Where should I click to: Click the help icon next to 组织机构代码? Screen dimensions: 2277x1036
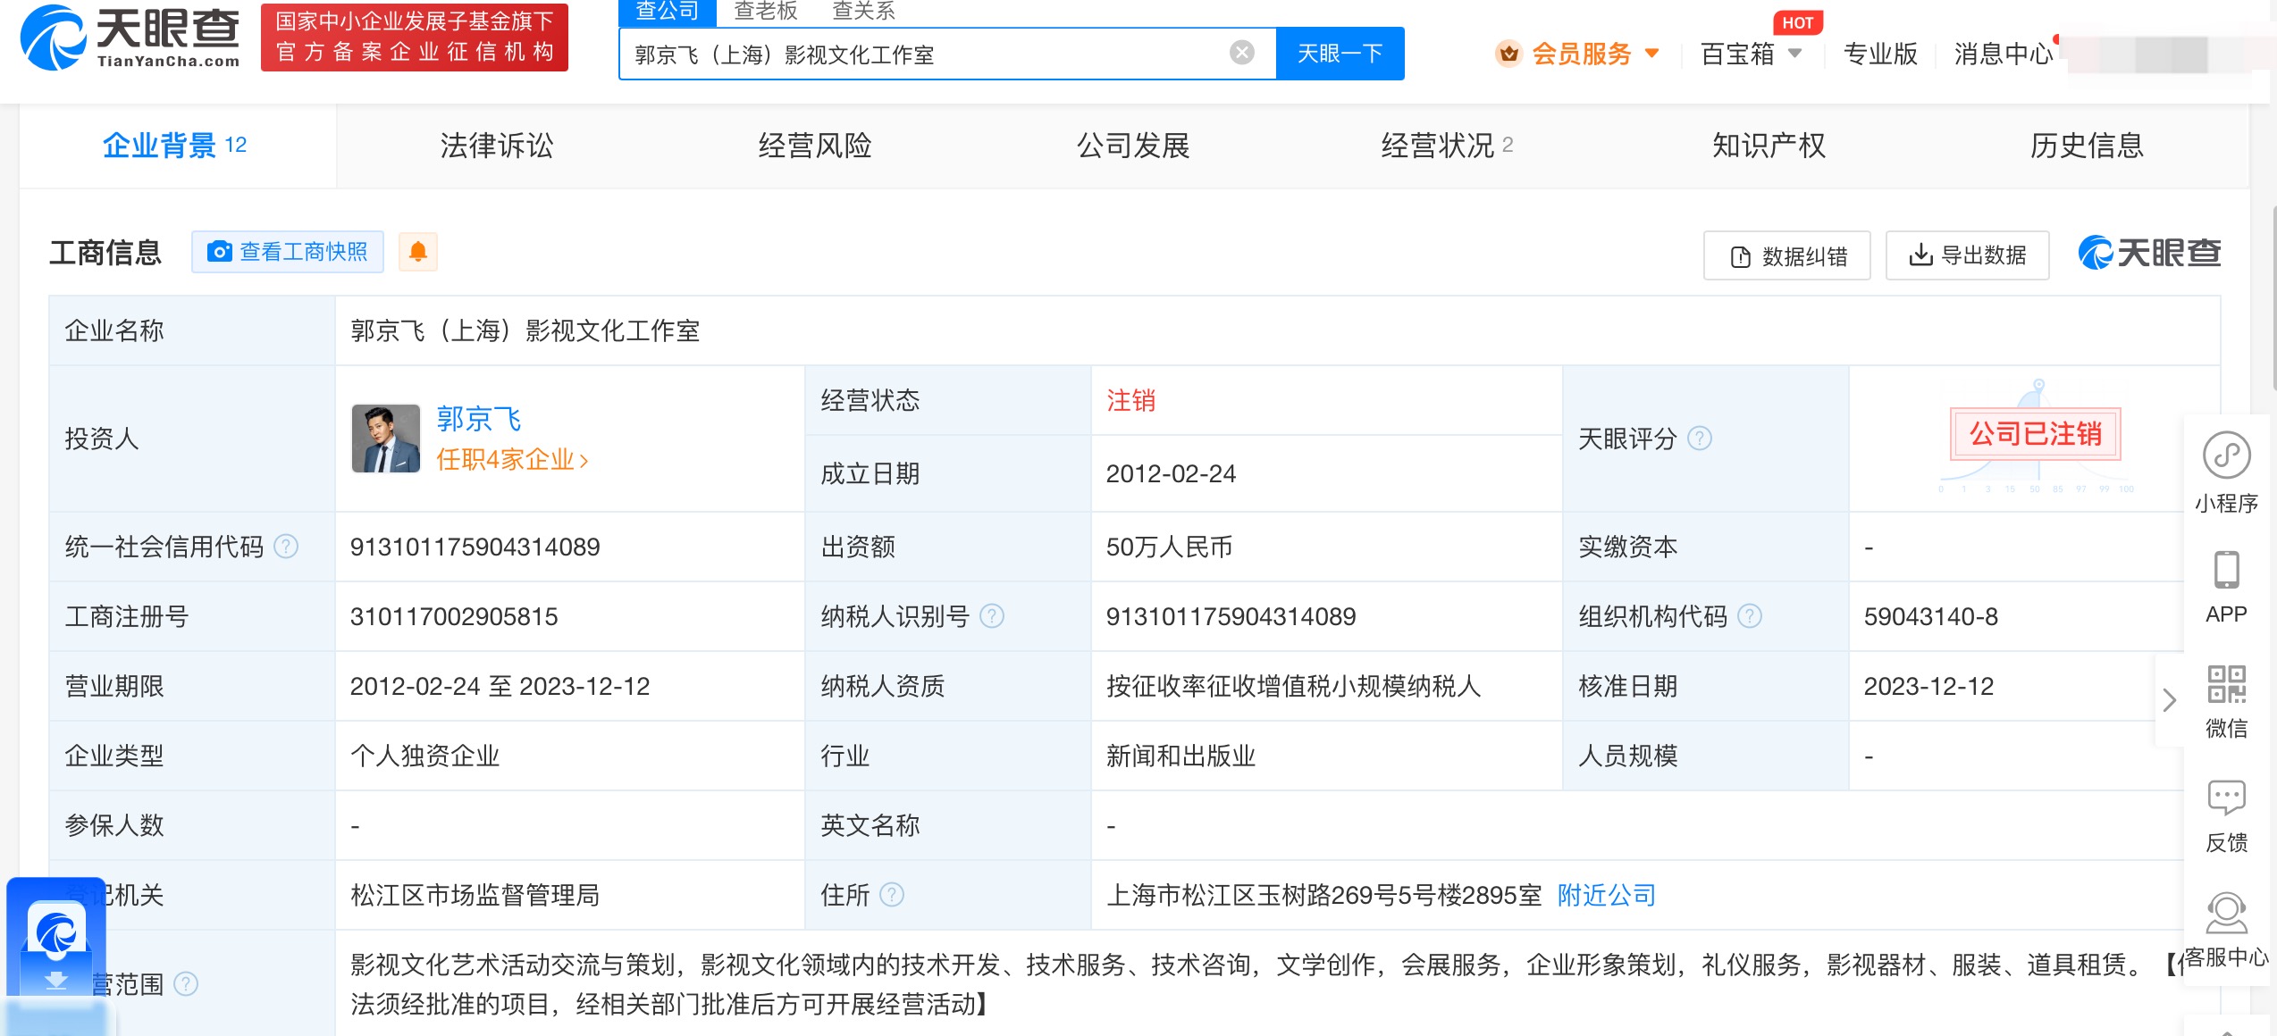(x=1750, y=616)
